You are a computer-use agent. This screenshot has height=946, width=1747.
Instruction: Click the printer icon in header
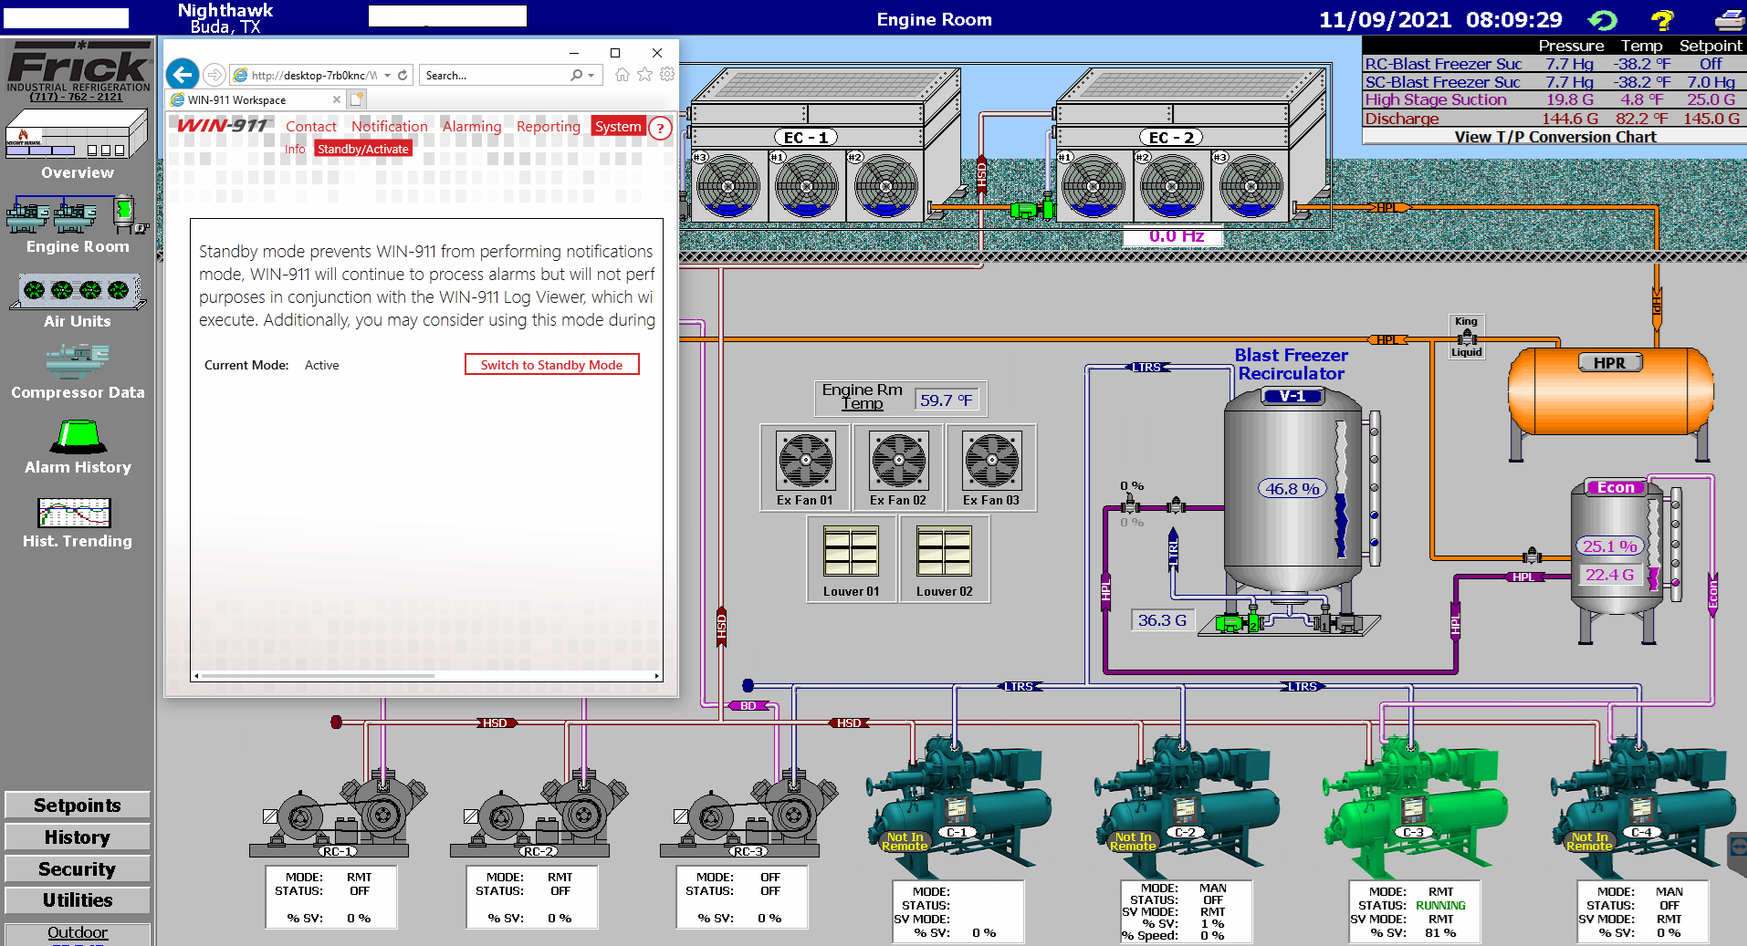pos(1729,19)
